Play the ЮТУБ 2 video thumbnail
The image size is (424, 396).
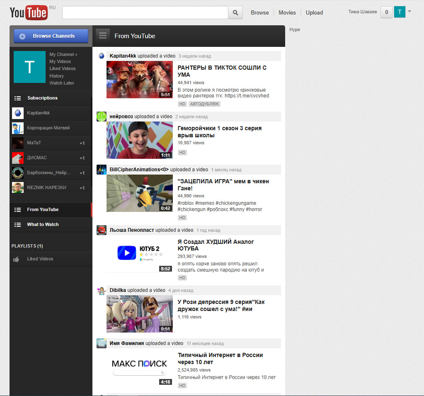pyautogui.click(x=140, y=253)
